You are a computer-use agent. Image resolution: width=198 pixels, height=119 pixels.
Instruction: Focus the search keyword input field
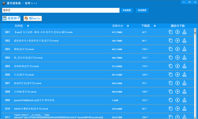61,10
